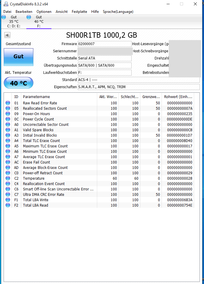204x284 pixels.
Task: Open the Festplatte menu
Action: click(79, 12)
